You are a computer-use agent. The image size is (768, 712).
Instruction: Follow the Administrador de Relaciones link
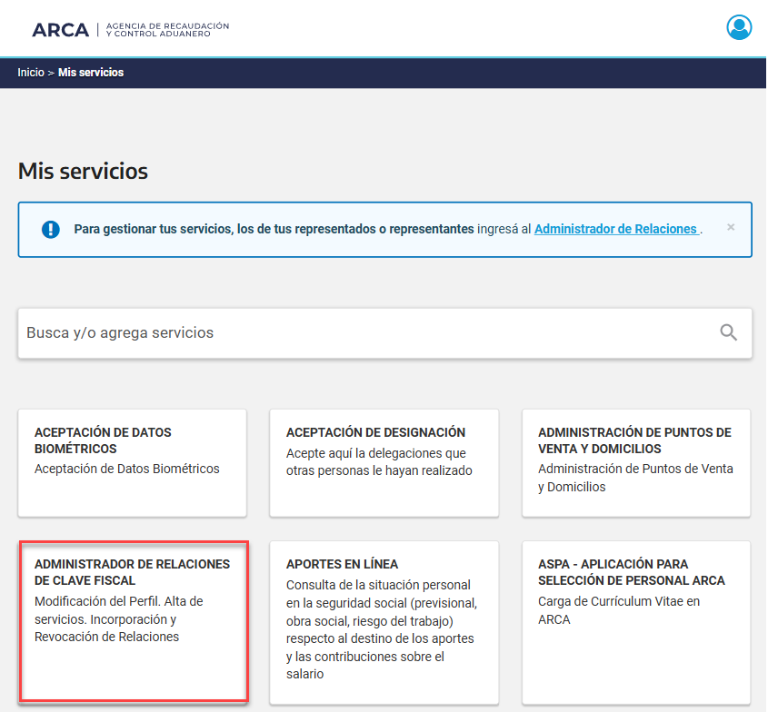click(x=616, y=230)
